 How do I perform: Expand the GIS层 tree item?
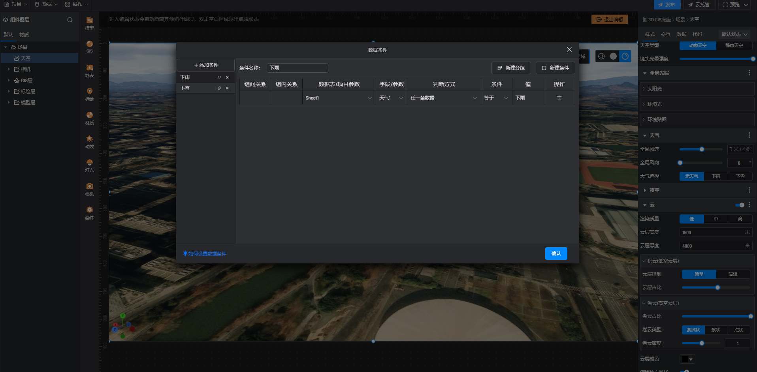tap(9, 80)
